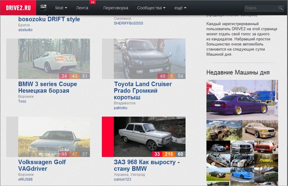This screenshot has width=288, height=186.
Task: Go to Переговорка section
Action: (x=115, y=8)
